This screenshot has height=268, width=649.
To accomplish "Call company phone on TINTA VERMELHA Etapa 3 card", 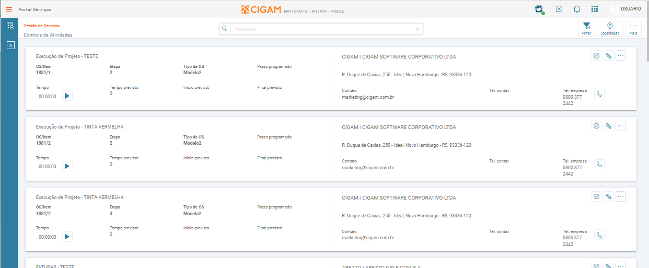I will tap(599, 235).
